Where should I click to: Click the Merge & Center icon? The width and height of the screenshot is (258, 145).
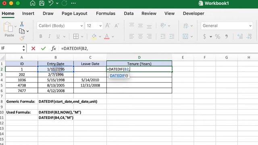pyautogui.click(x=185, y=36)
